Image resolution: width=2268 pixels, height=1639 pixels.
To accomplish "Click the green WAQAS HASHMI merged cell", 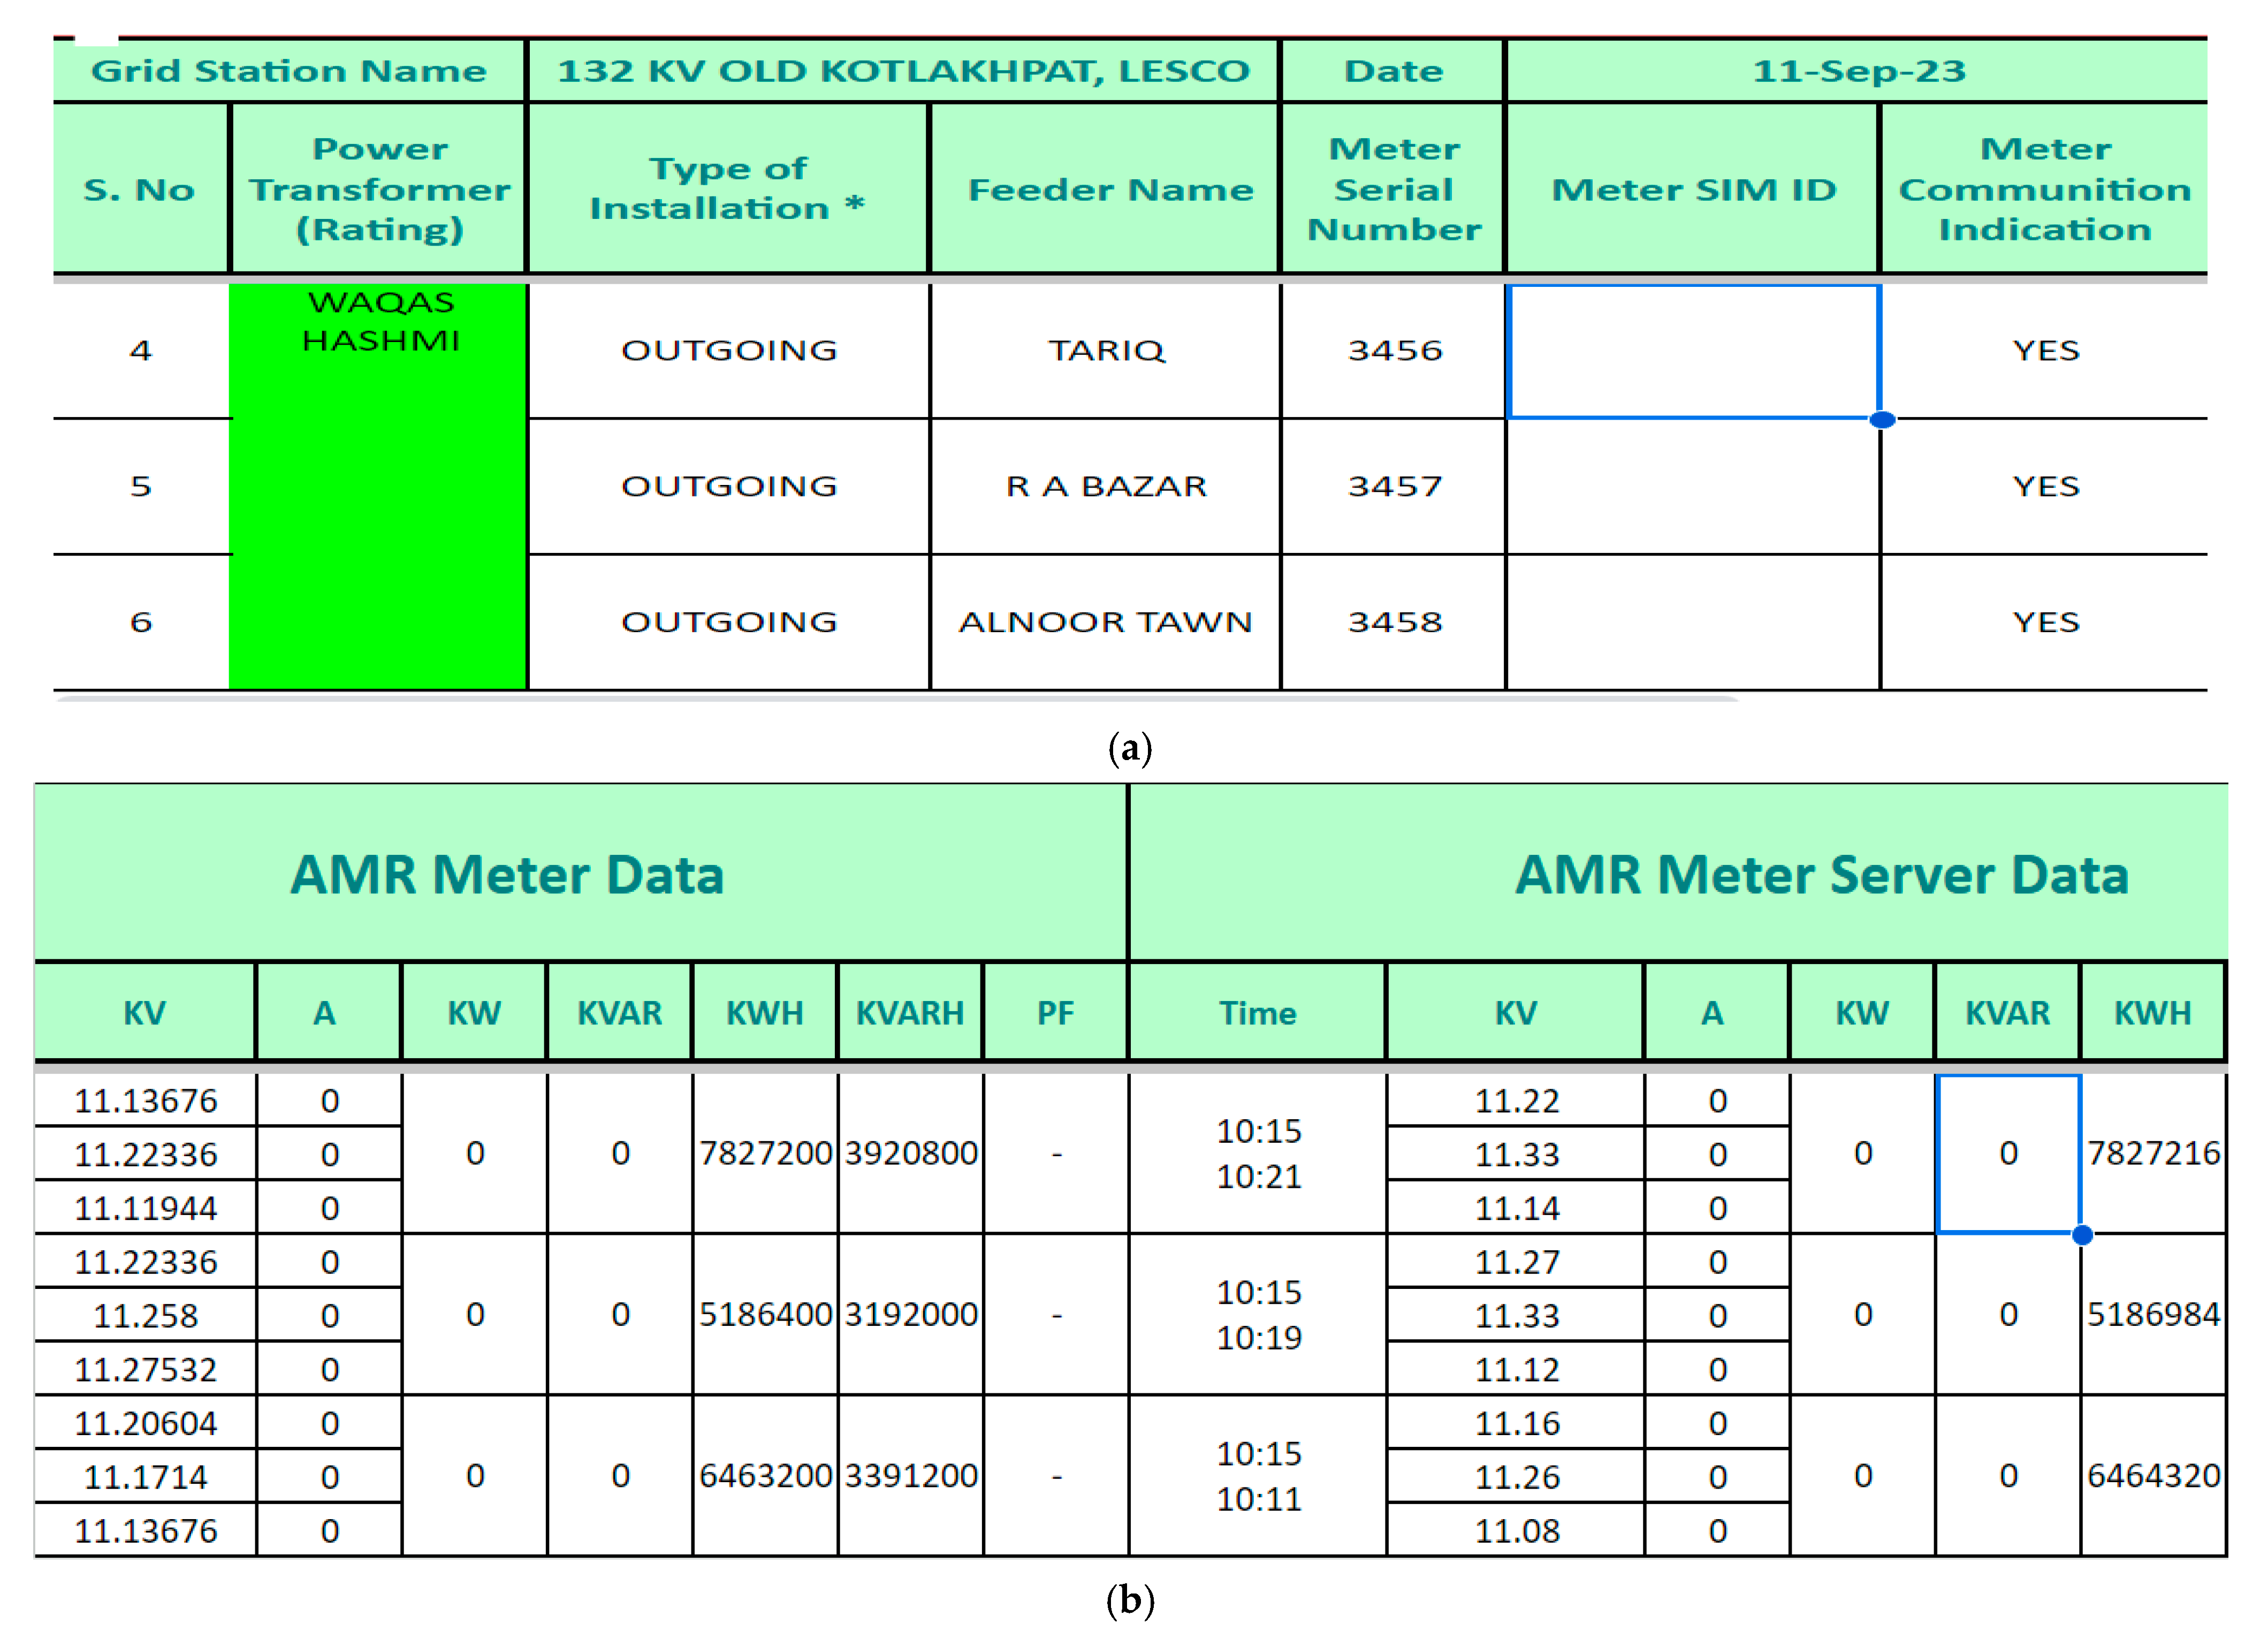I will pos(379,486).
